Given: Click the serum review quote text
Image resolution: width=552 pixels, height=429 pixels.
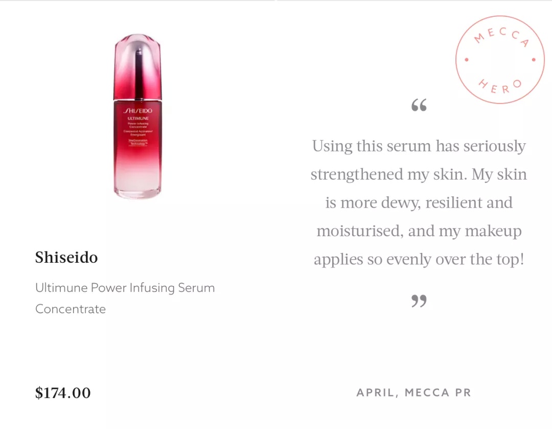Looking at the screenshot, I should tap(419, 203).
